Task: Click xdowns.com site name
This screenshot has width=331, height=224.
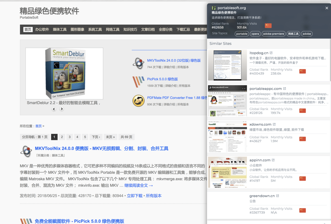Action: [260, 124]
